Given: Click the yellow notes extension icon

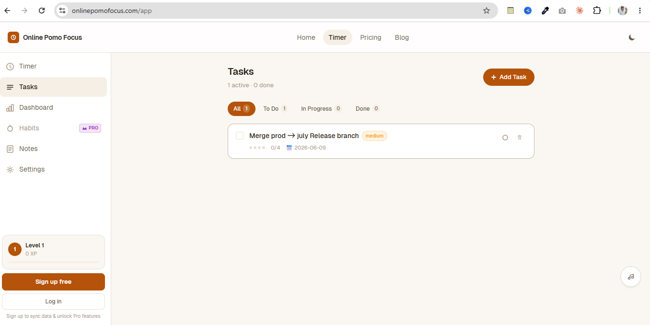Looking at the screenshot, I should pyautogui.click(x=511, y=11).
